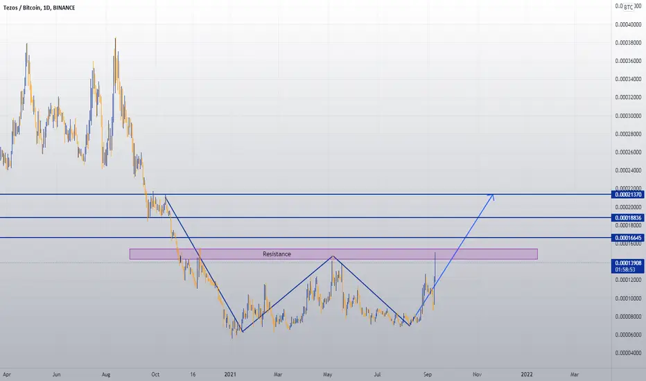Click the 0.00006000 price axis label
The width and height of the screenshot is (646, 381).
point(628,335)
